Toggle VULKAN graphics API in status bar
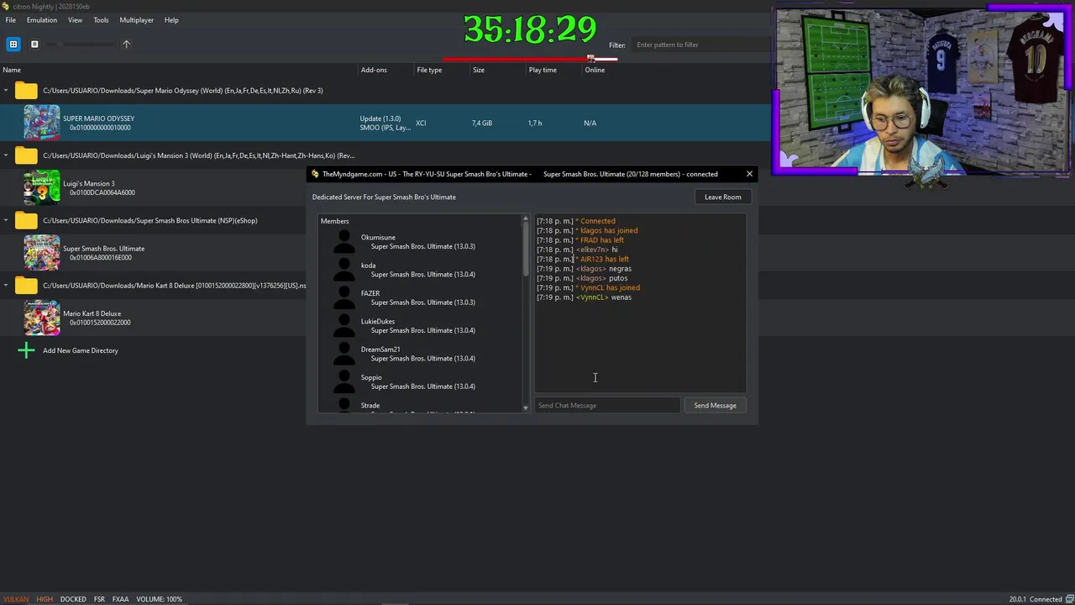 (x=16, y=599)
